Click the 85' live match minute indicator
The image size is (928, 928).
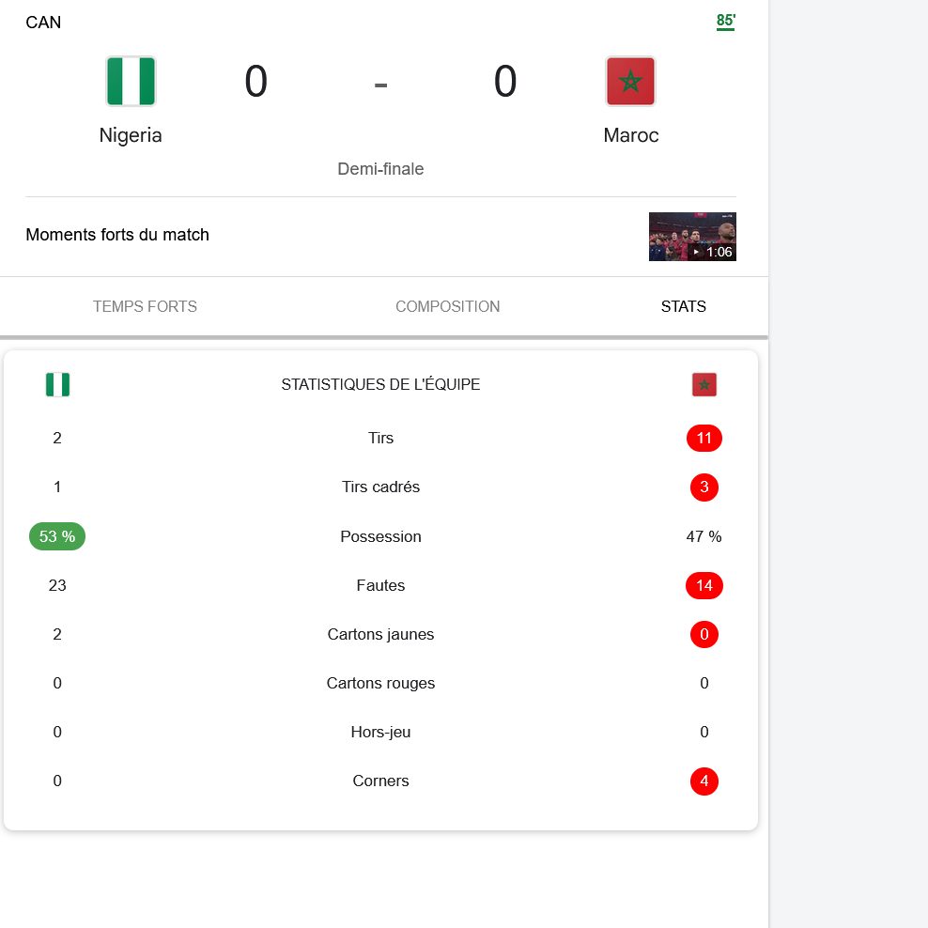tap(725, 22)
